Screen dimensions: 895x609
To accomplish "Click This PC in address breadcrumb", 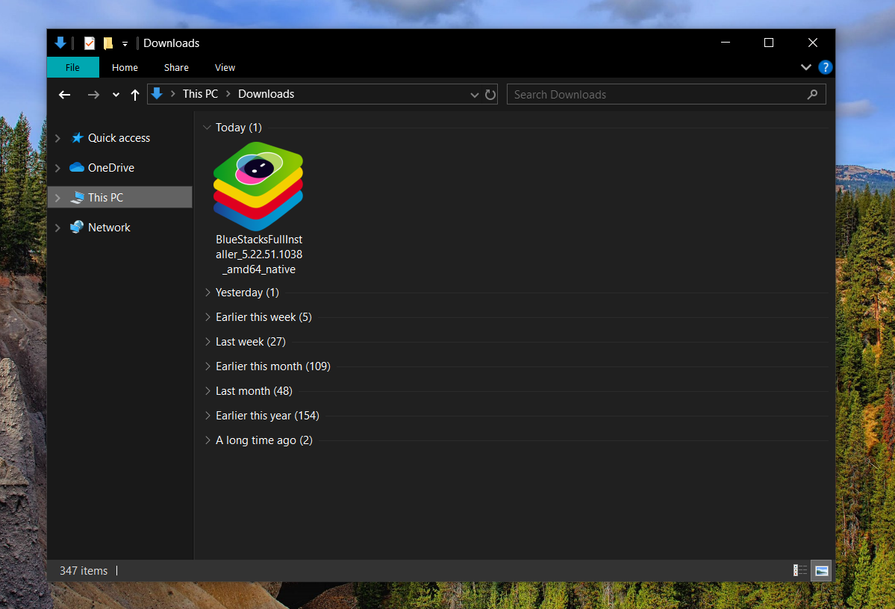I will 200,94.
